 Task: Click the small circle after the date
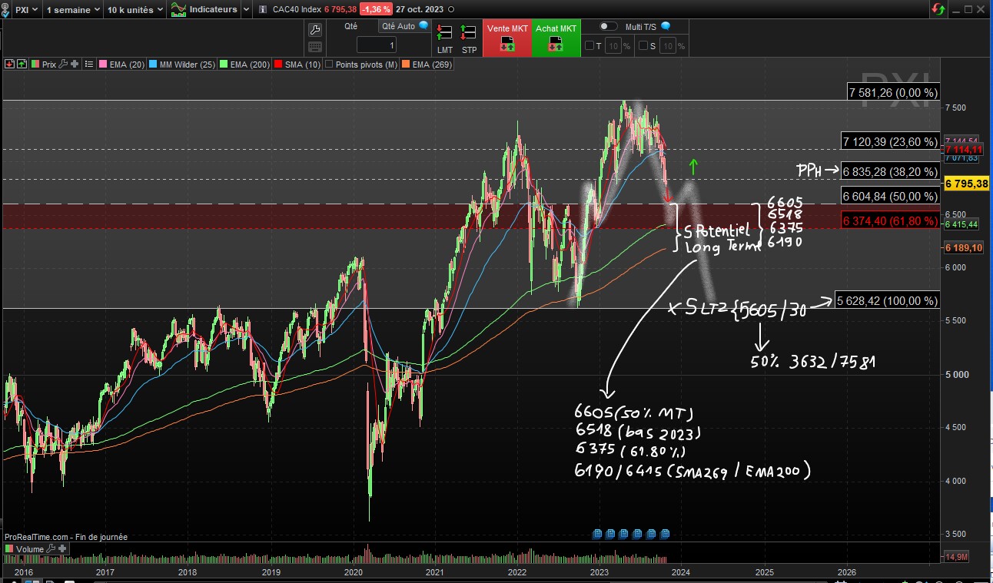[x=450, y=10]
